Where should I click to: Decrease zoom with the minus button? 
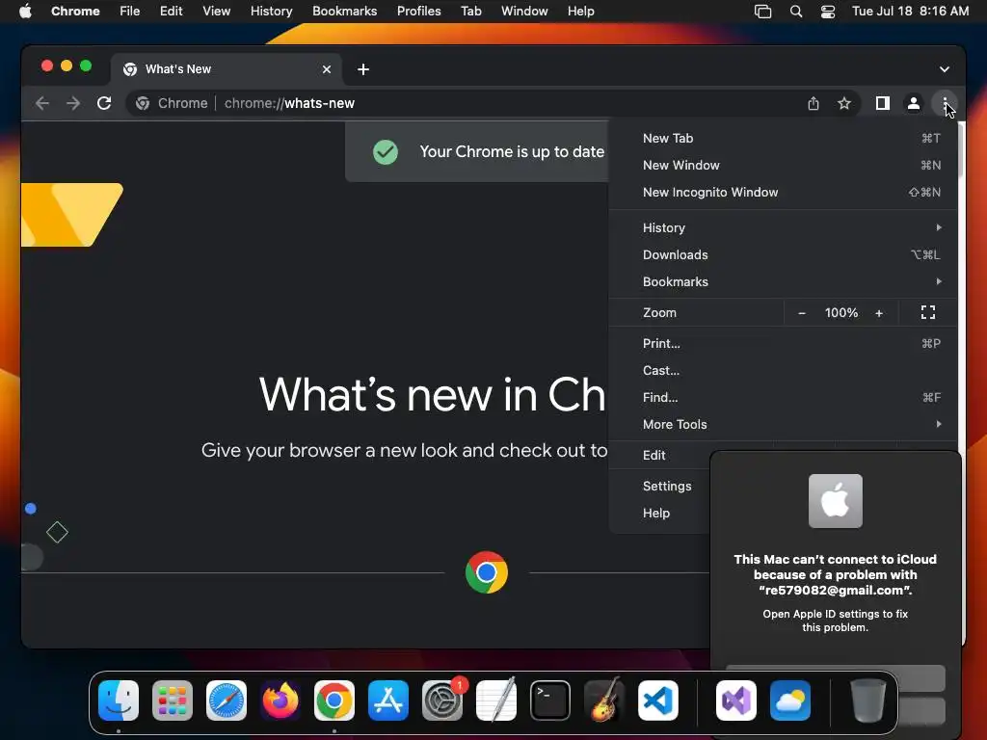(802, 313)
